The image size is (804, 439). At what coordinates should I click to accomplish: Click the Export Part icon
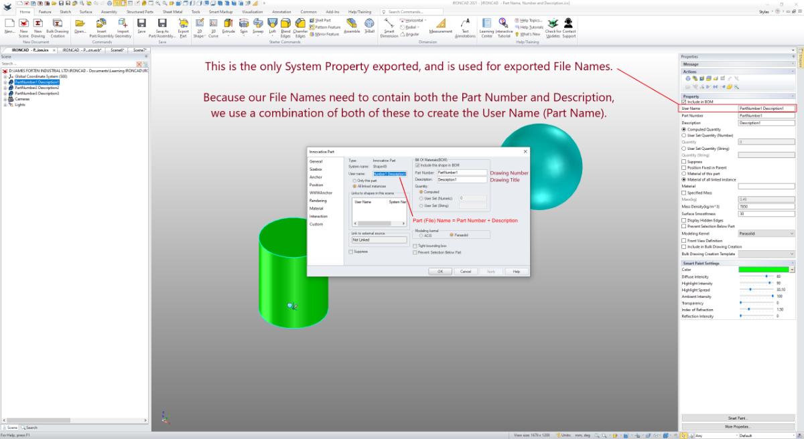tap(183, 23)
